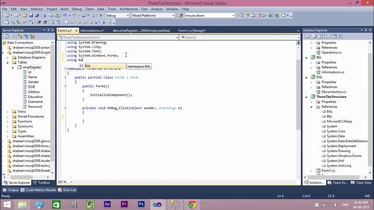Click the Open File folder icon

point(25,16)
